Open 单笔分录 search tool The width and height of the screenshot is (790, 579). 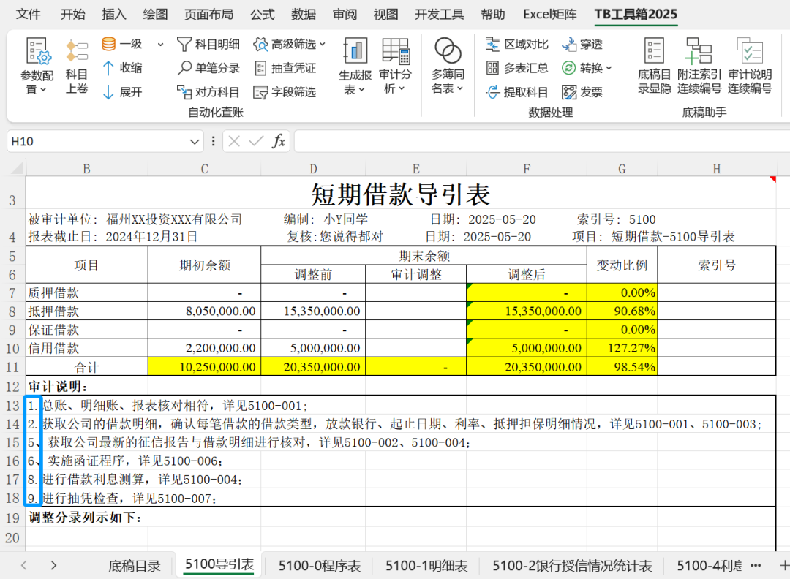tap(208, 68)
